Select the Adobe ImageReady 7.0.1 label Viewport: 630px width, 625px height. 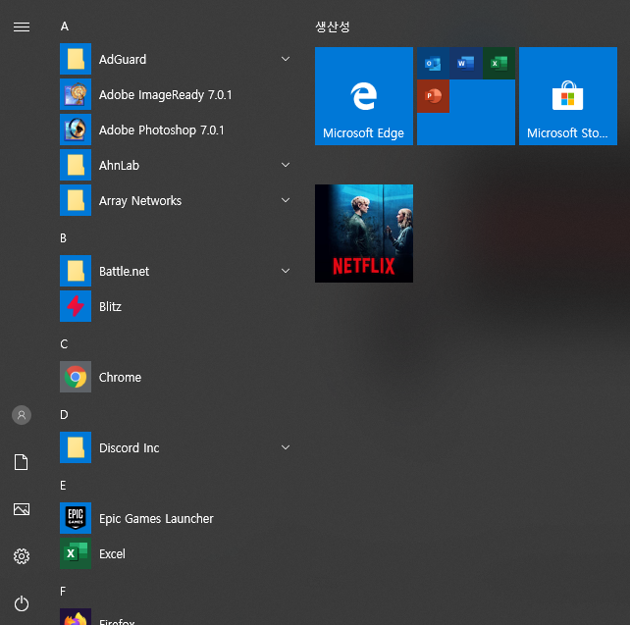click(x=166, y=95)
